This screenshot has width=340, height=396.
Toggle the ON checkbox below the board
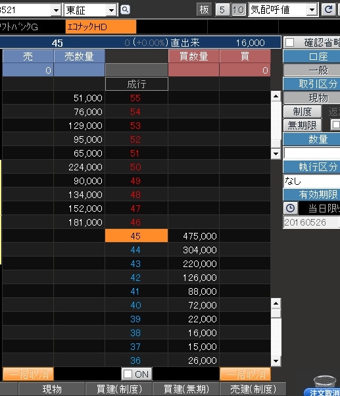click(128, 374)
